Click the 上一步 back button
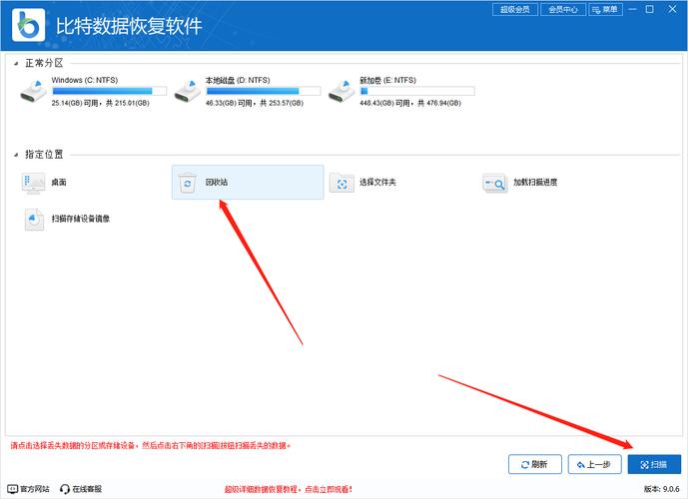688x499 pixels. point(594,464)
